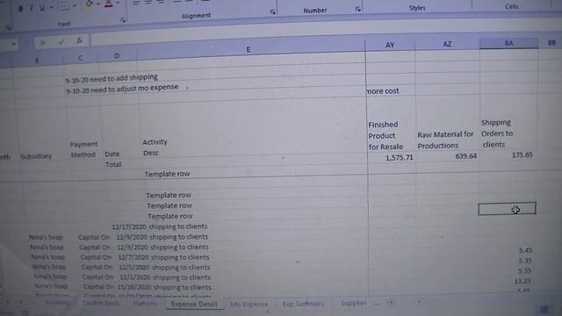Click the currently selected cell in column BA
Screen dimensions: 562x316
click(508, 209)
